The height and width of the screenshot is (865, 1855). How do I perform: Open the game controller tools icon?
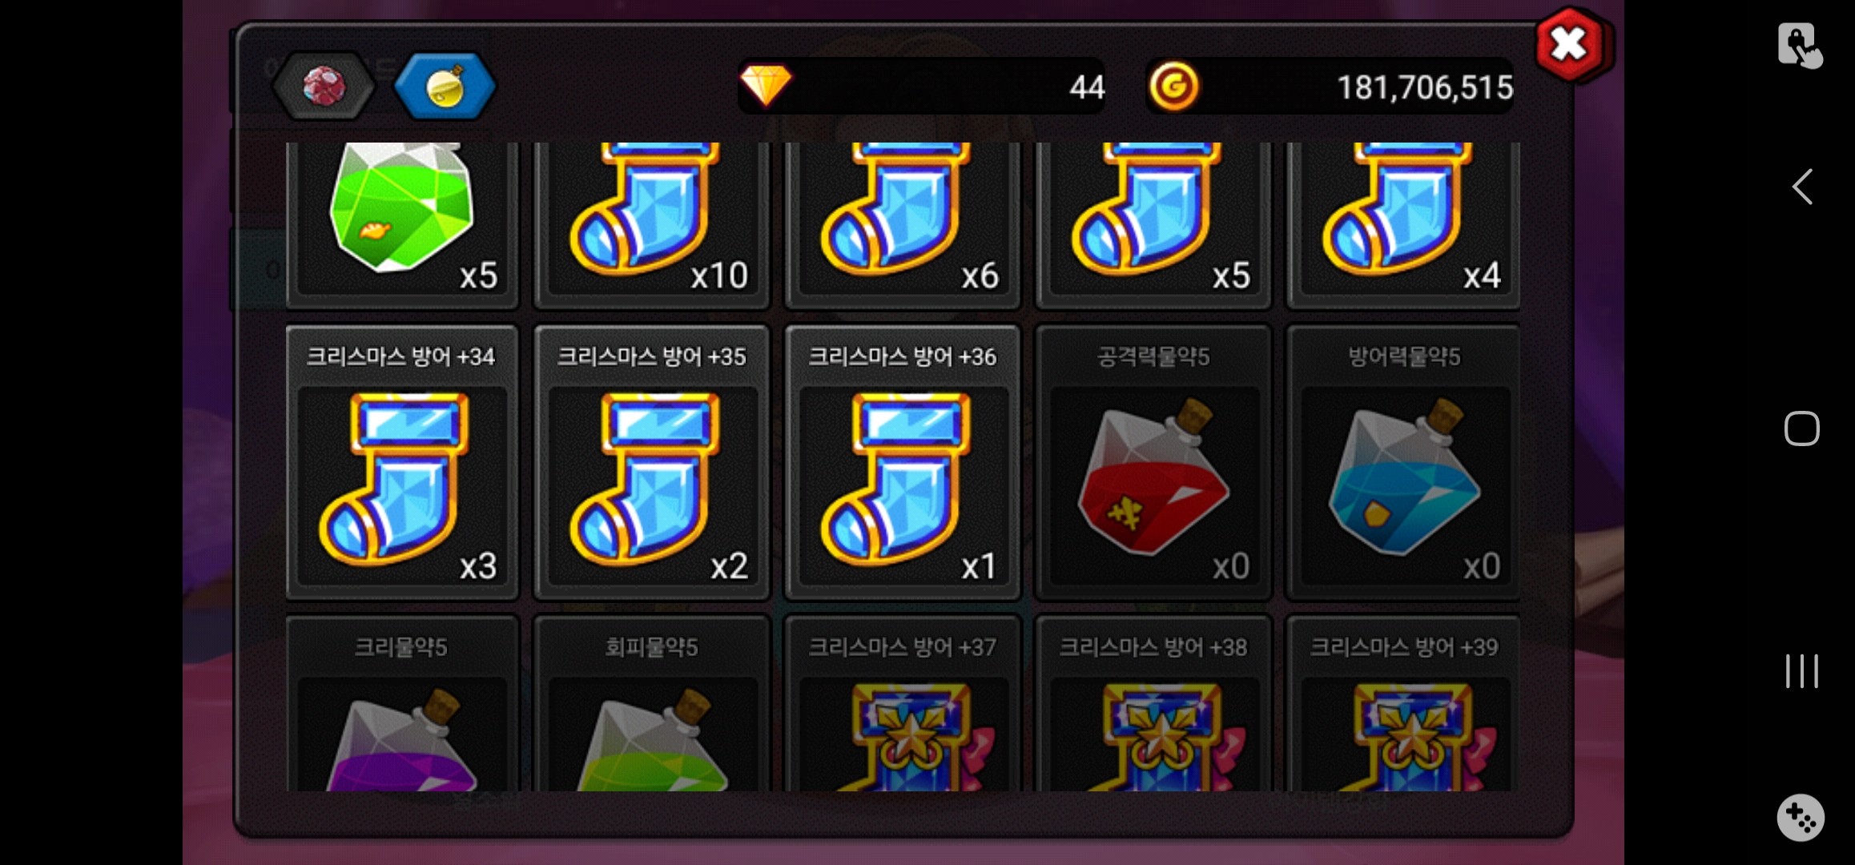(1801, 818)
